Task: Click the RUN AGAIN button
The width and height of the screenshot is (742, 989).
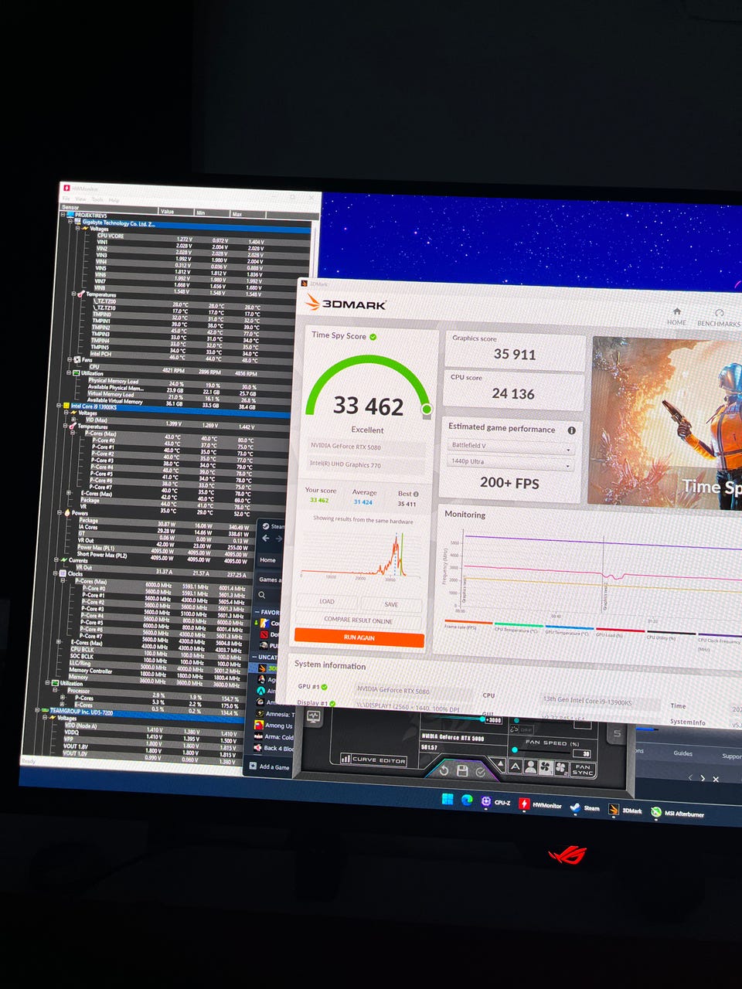Action: click(359, 637)
